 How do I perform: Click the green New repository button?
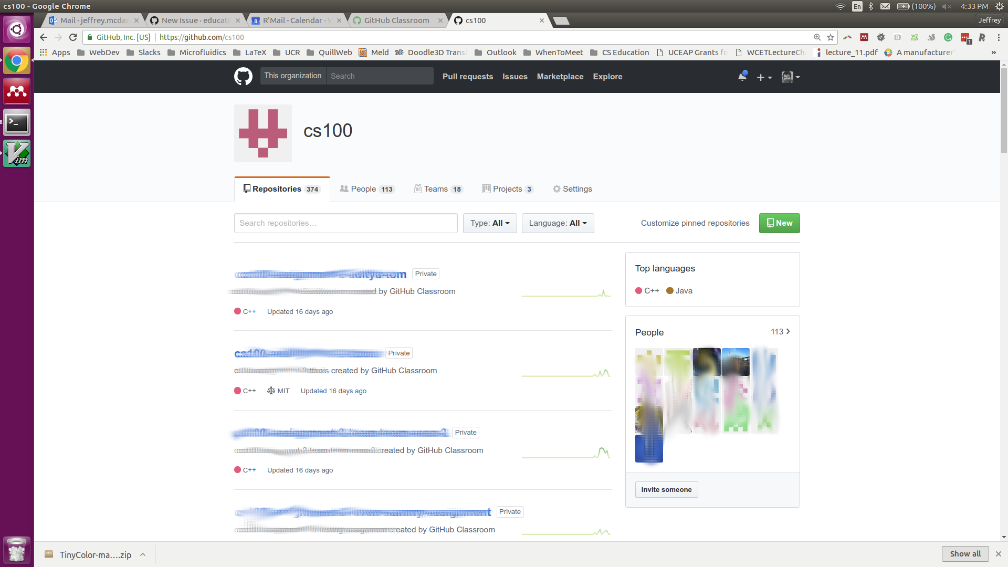point(779,223)
